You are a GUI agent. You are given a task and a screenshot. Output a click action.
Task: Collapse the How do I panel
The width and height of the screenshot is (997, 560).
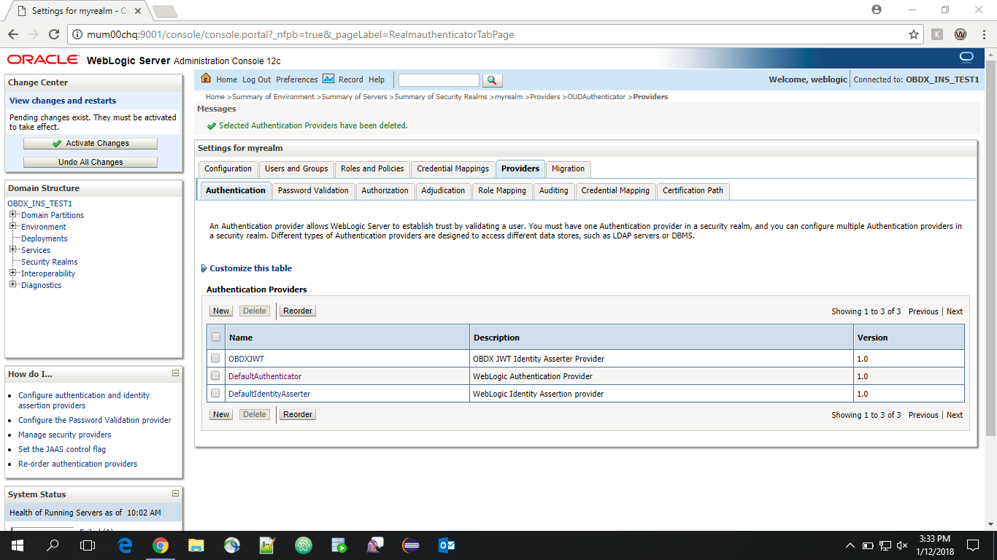pyautogui.click(x=175, y=373)
